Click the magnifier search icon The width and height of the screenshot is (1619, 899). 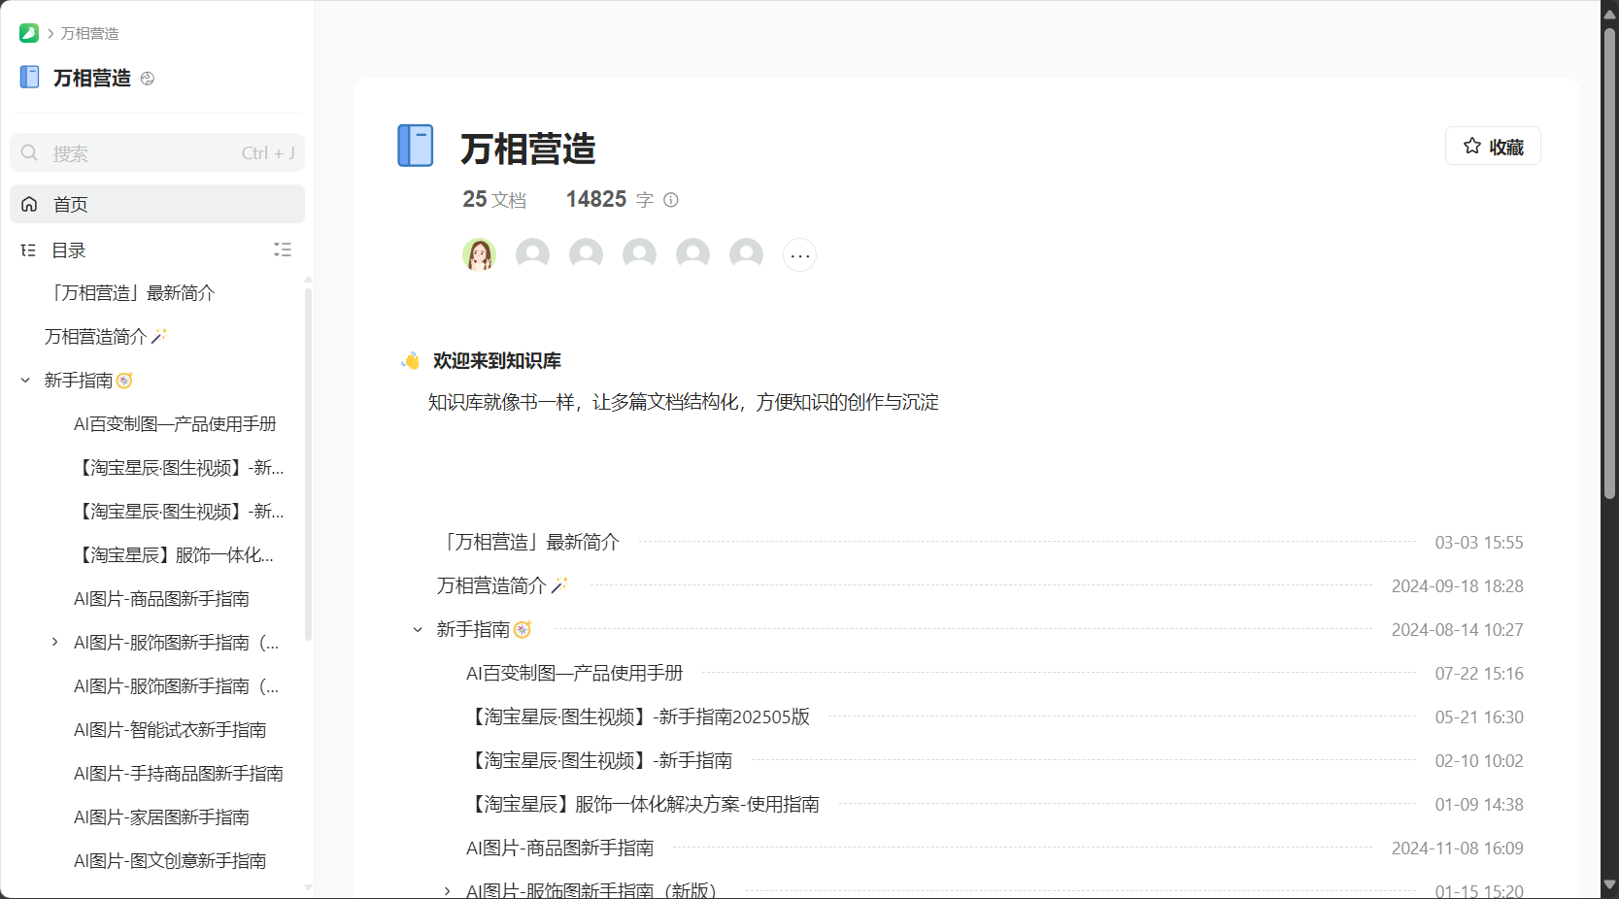coord(29,152)
